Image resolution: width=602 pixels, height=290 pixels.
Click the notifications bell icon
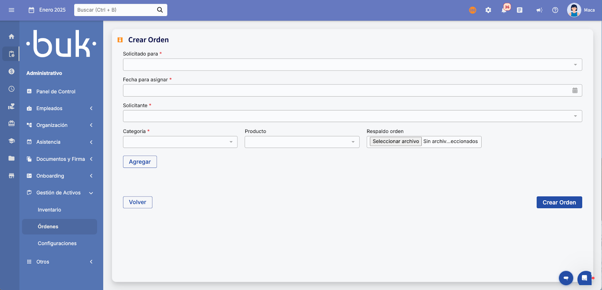coord(504,10)
